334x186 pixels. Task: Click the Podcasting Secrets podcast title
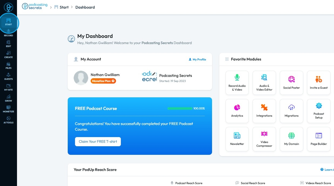point(176,75)
